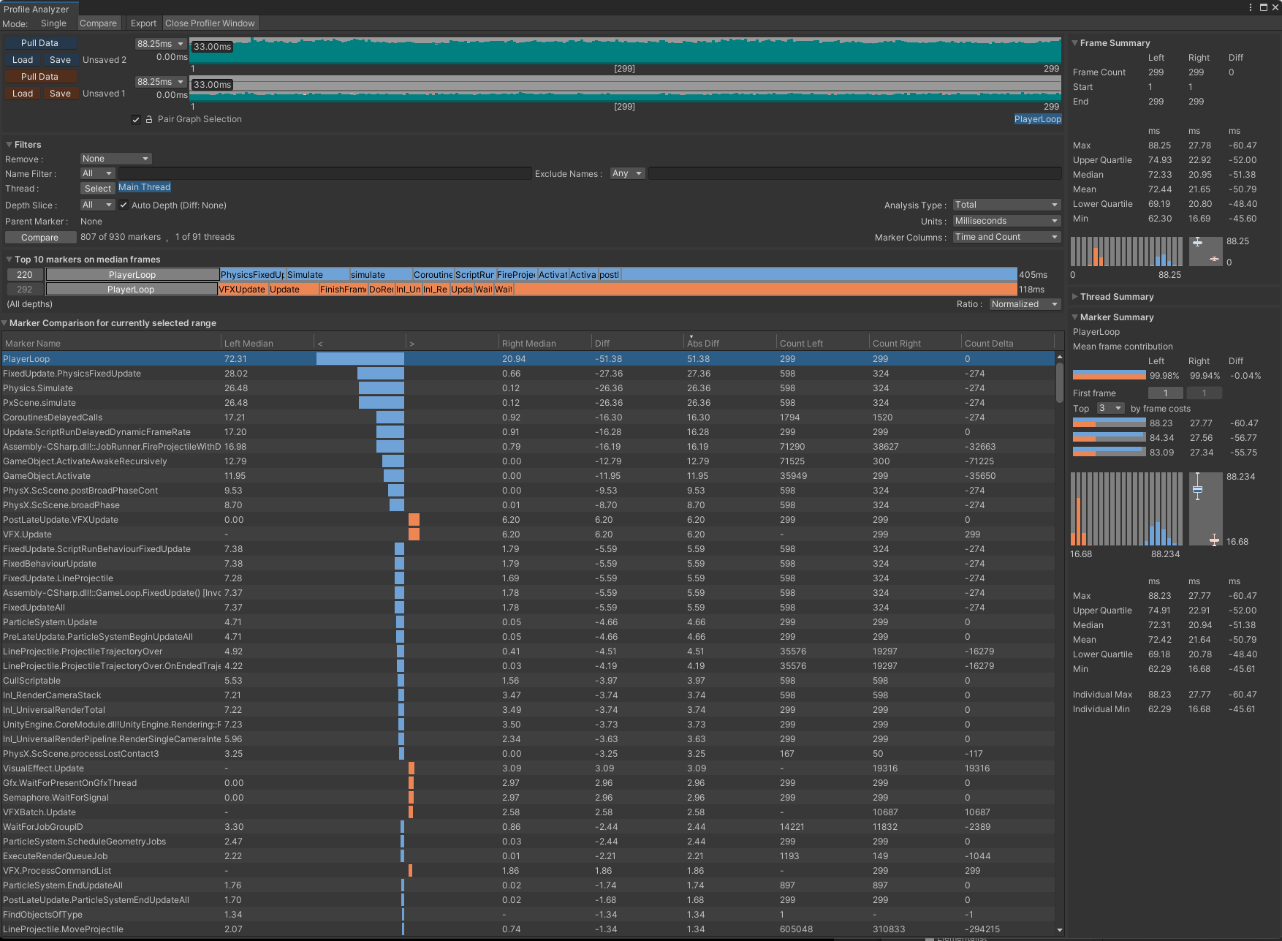Image resolution: width=1282 pixels, height=941 pixels.
Task: Collapse the Frame Summary section
Action: pos(1075,43)
